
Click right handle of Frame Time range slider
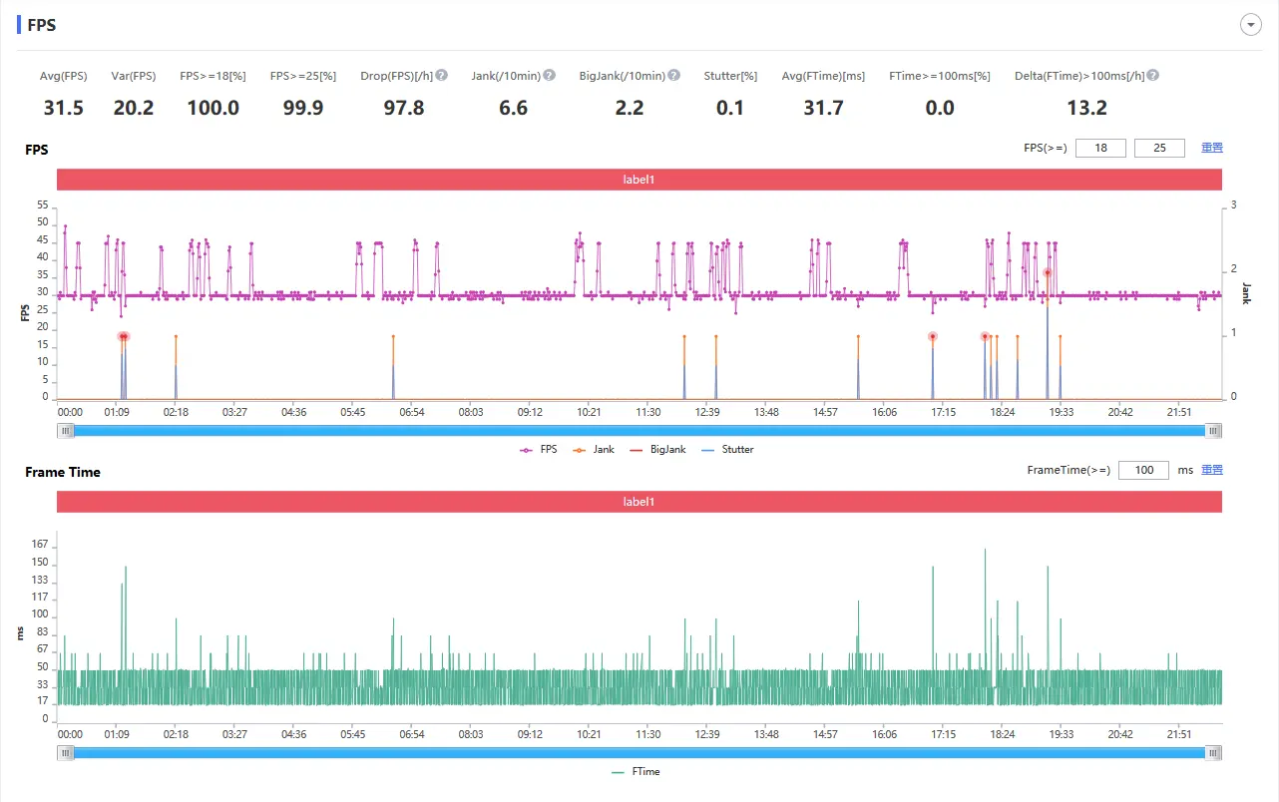pos(1213,753)
